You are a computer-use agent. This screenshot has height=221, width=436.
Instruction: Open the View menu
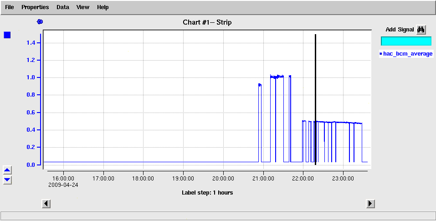click(x=83, y=7)
